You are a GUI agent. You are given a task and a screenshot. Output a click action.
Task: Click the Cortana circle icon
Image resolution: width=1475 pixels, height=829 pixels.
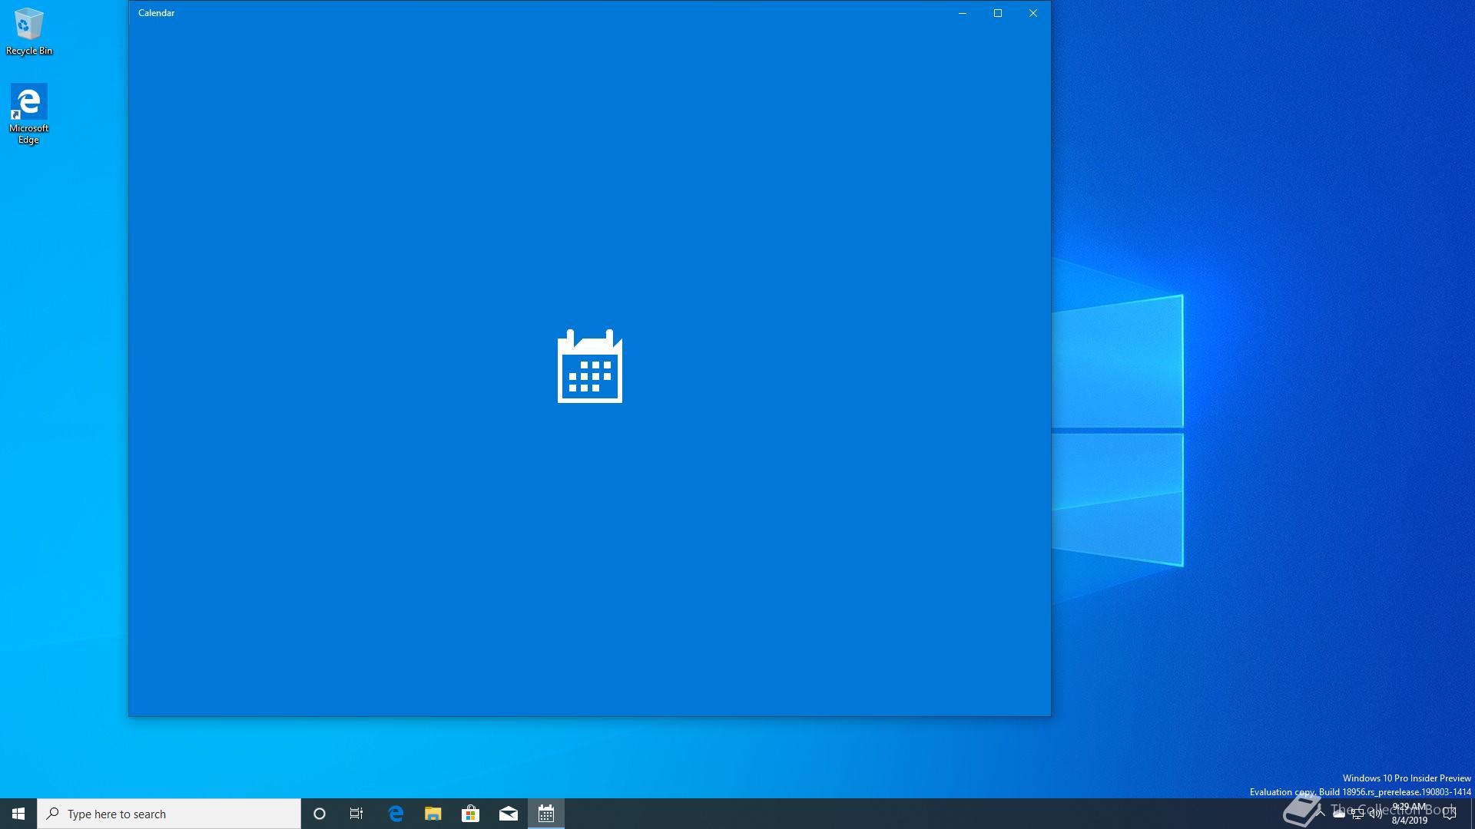point(320,814)
